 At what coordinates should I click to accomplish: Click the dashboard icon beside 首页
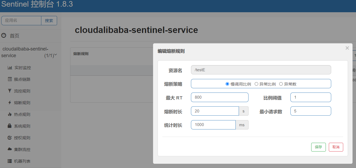[x=4, y=35]
